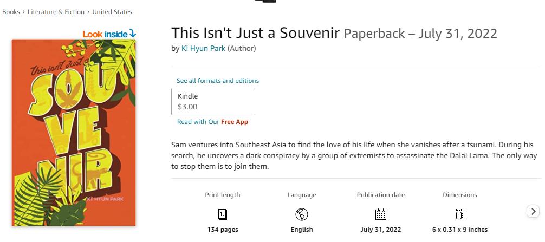The height and width of the screenshot is (242, 545).
Task: Click the Look inside arrow icon
Action: click(x=132, y=34)
